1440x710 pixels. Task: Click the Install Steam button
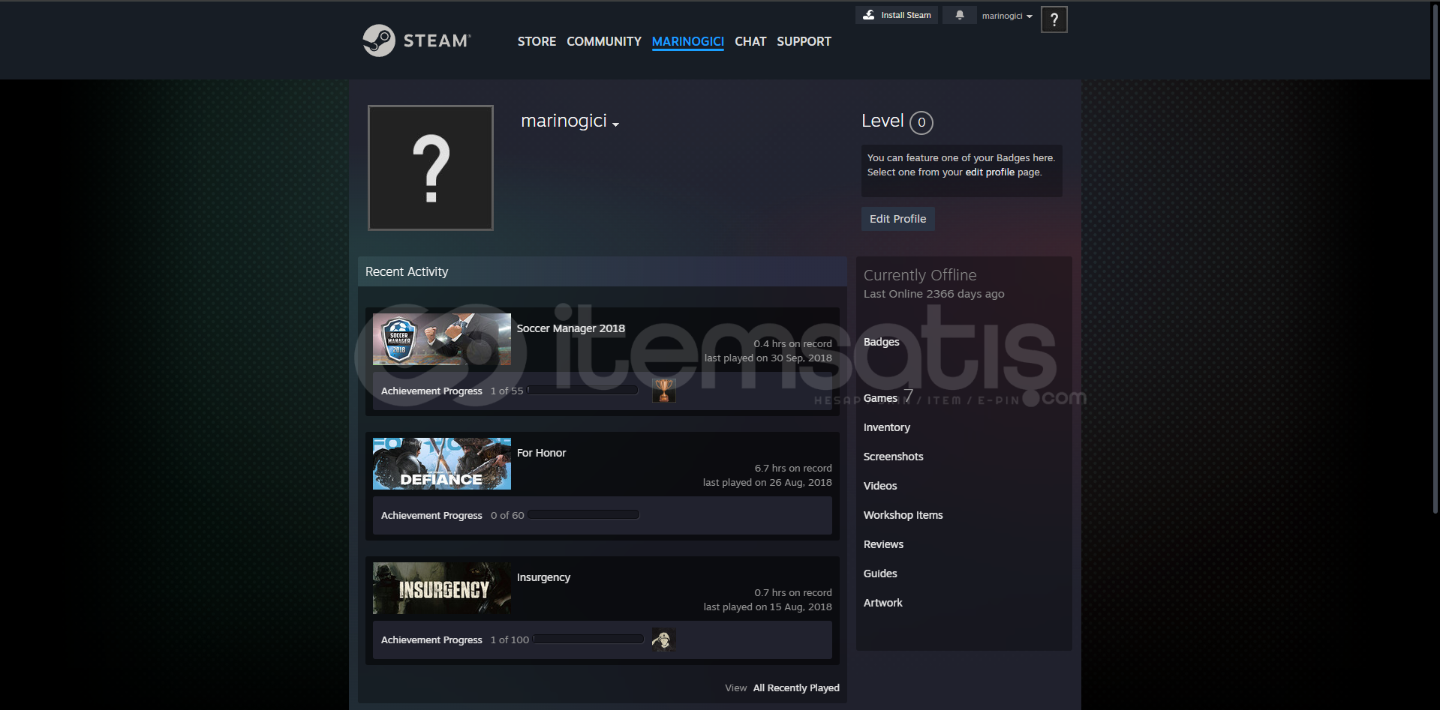pyautogui.click(x=897, y=15)
